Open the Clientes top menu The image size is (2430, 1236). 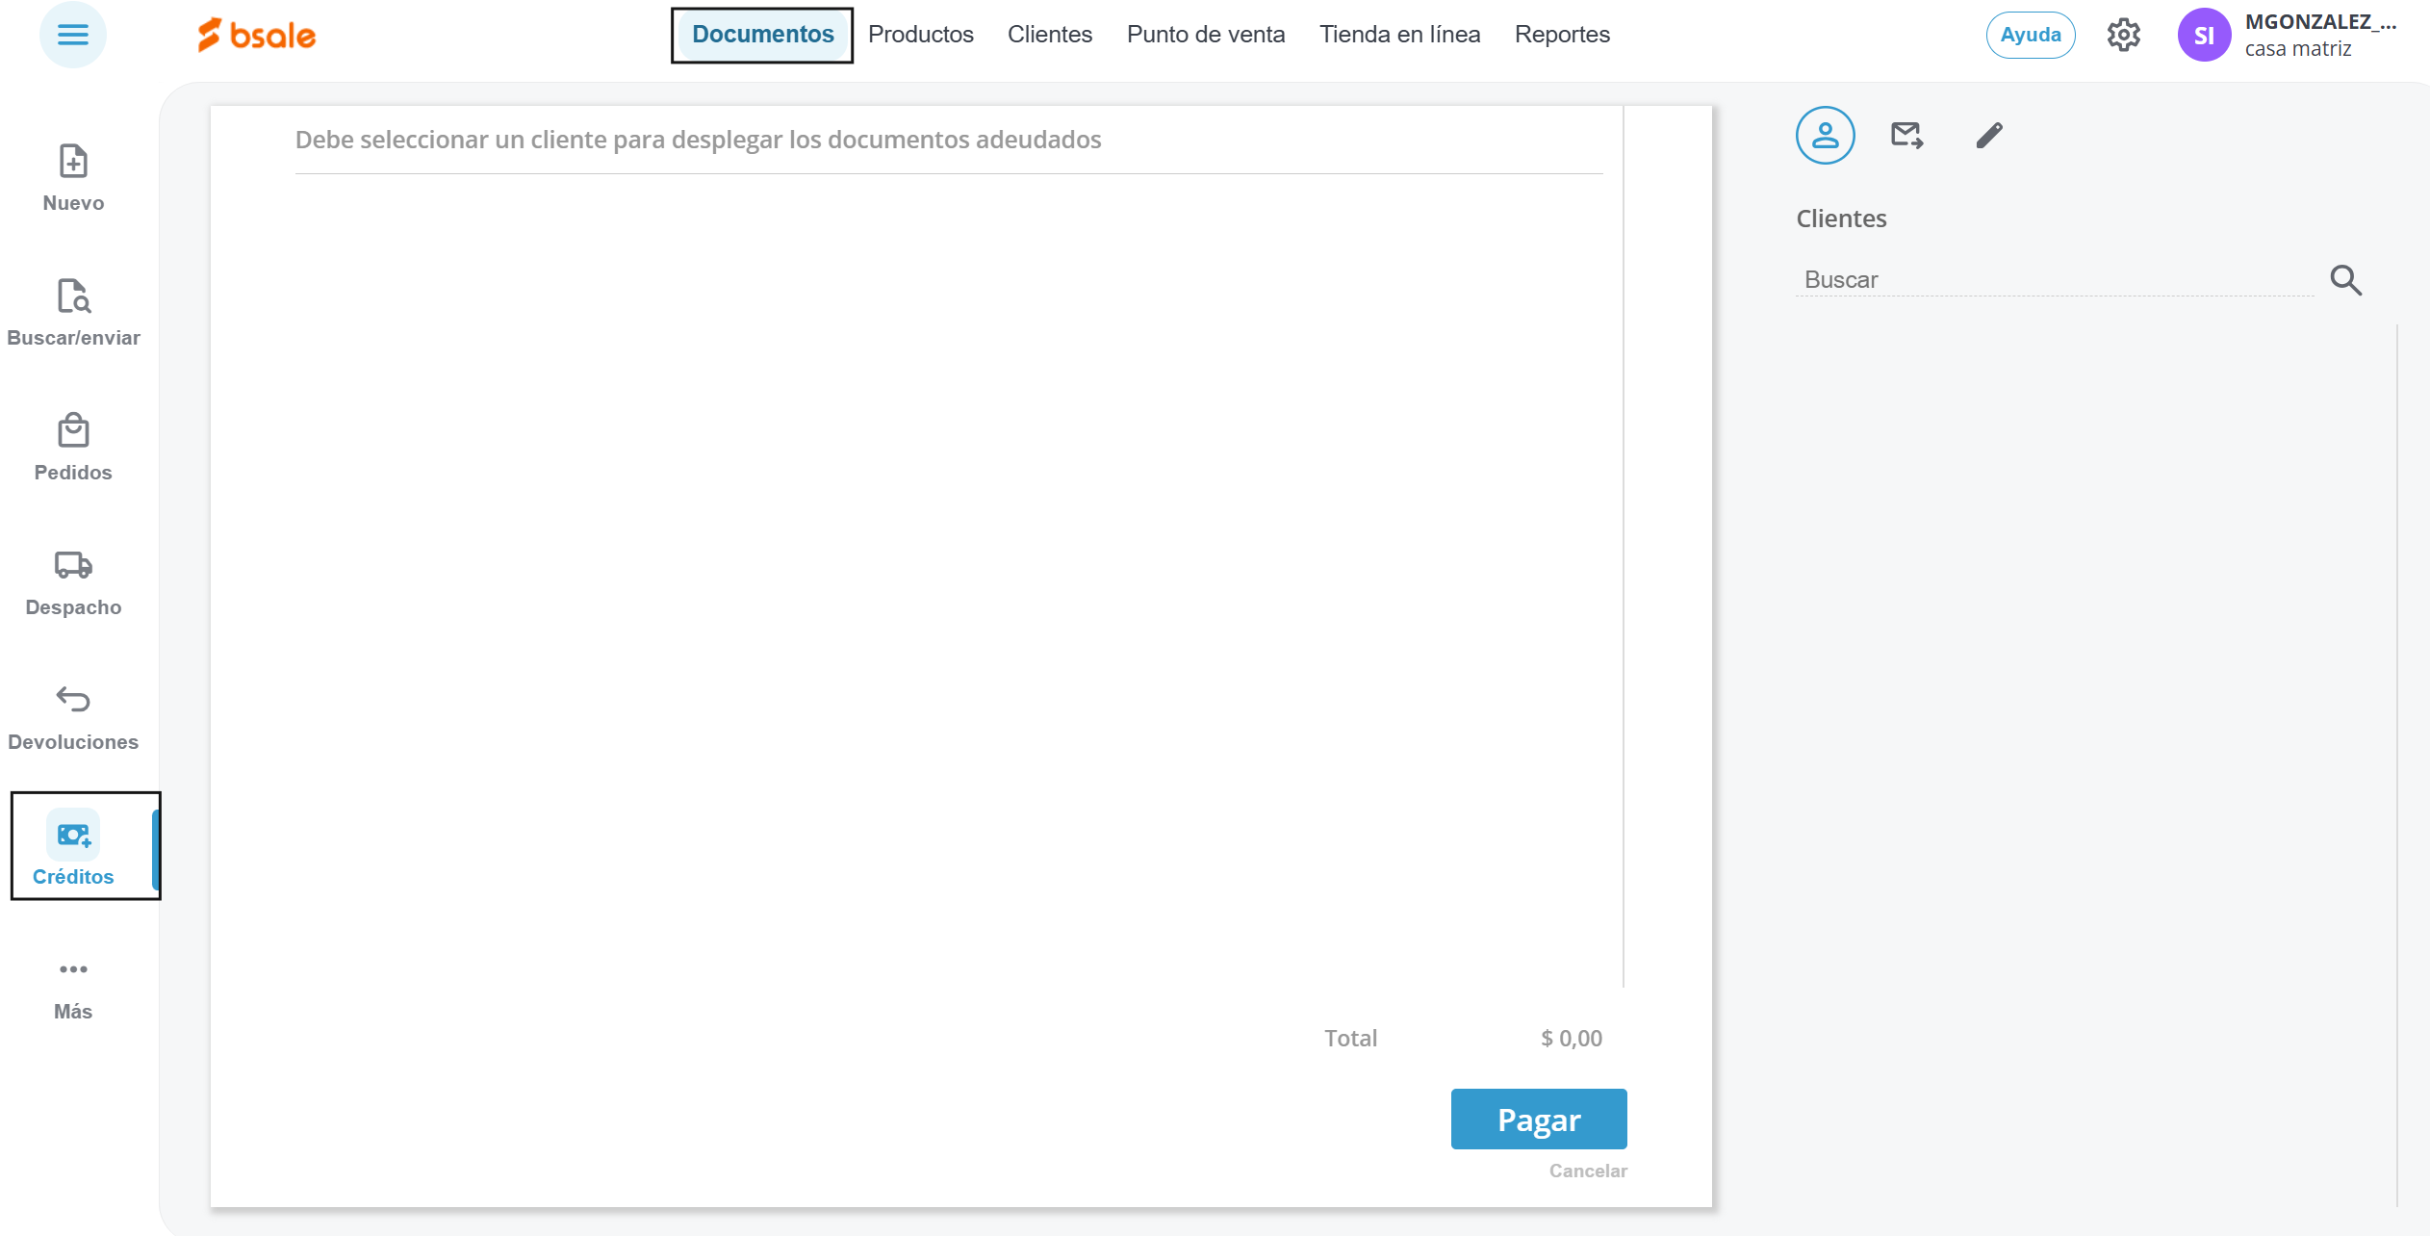click(1049, 35)
